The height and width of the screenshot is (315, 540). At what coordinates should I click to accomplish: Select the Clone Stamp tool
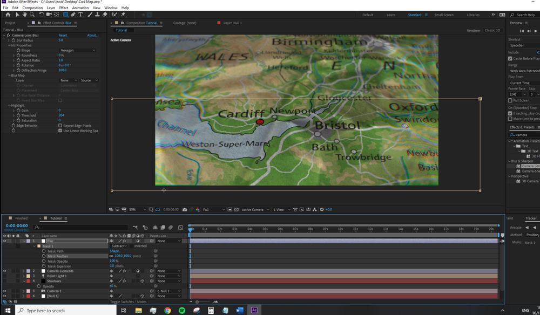point(97,15)
